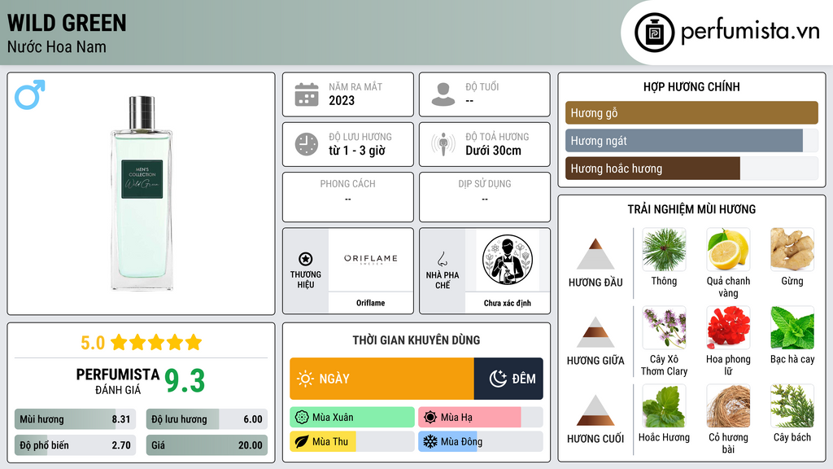Image resolution: width=833 pixels, height=469 pixels.
Task: Click the five-star 5.0 rating
Action: 142,343
